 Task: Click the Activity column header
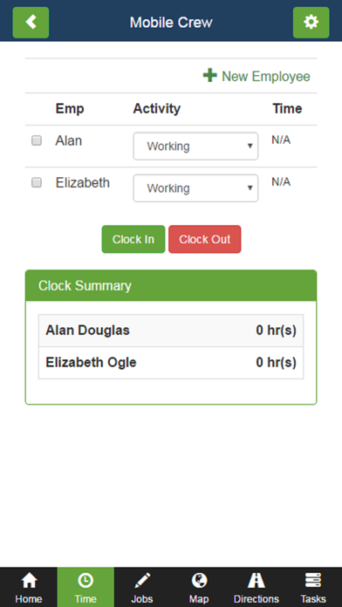point(157,109)
